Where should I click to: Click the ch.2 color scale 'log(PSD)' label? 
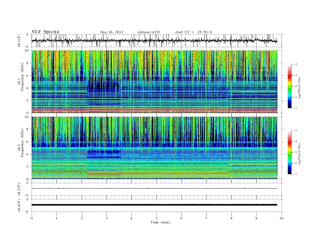[300, 154]
